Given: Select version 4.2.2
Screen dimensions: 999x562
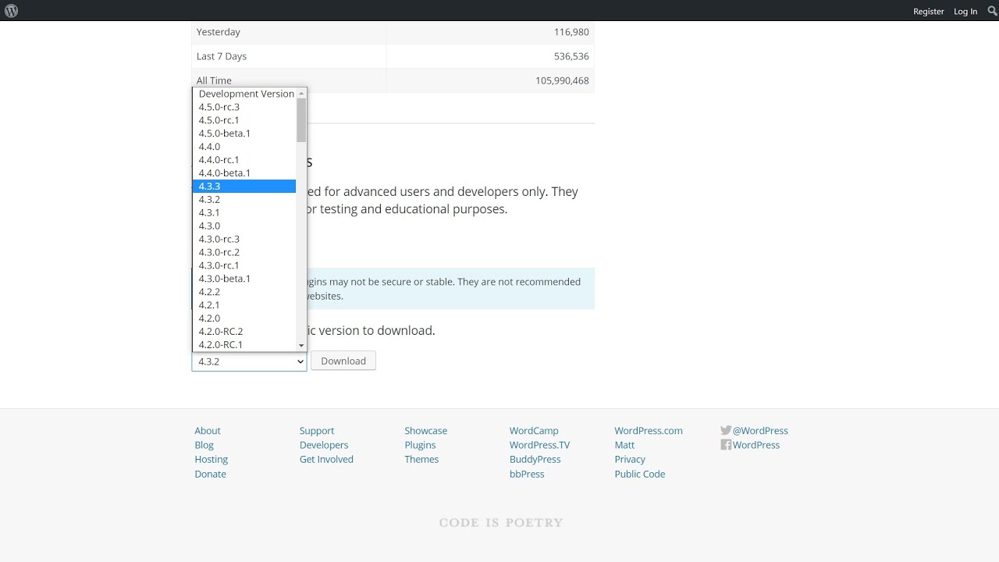Looking at the screenshot, I should coord(244,292).
